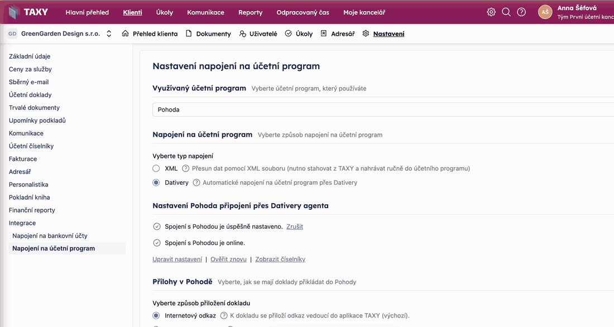
Task: Click check icon for successful Pohoda connection
Action: (x=157, y=227)
